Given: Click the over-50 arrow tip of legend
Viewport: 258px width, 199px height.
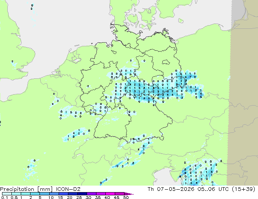Looking at the screenshot, I should coord(129,194).
